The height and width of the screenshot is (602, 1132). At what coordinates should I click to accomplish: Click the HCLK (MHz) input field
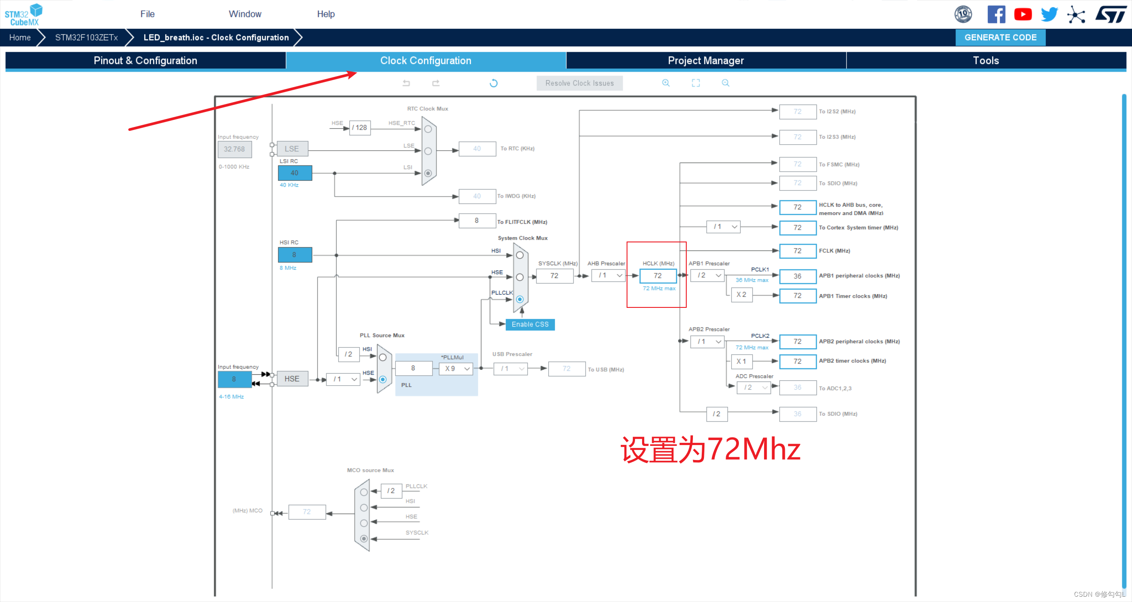click(x=658, y=276)
